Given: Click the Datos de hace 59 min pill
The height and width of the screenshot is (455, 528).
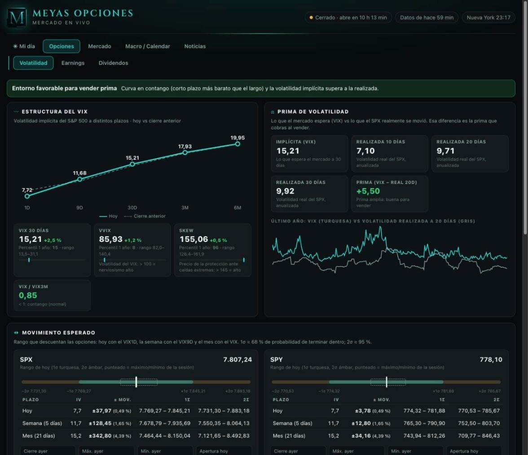Looking at the screenshot, I should pos(427,17).
